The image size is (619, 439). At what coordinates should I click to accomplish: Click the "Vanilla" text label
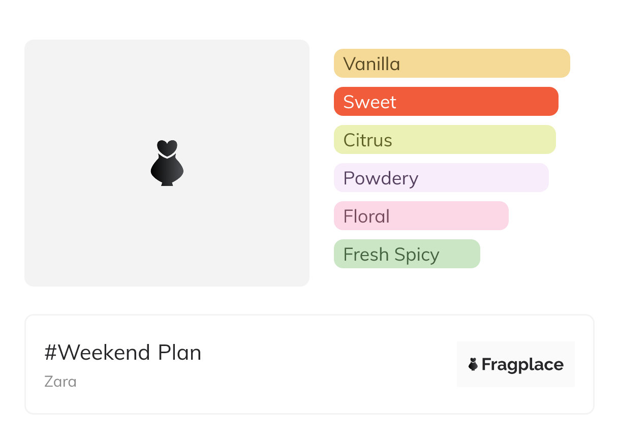click(x=372, y=64)
